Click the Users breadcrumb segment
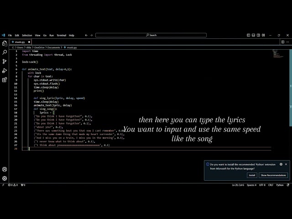292x219 pixels. tap(20, 47)
